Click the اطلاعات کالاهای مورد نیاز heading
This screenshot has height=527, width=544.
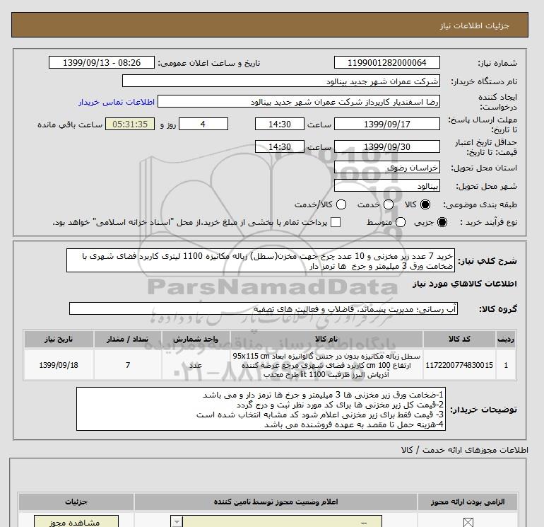pyautogui.click(x=465, y=284)
